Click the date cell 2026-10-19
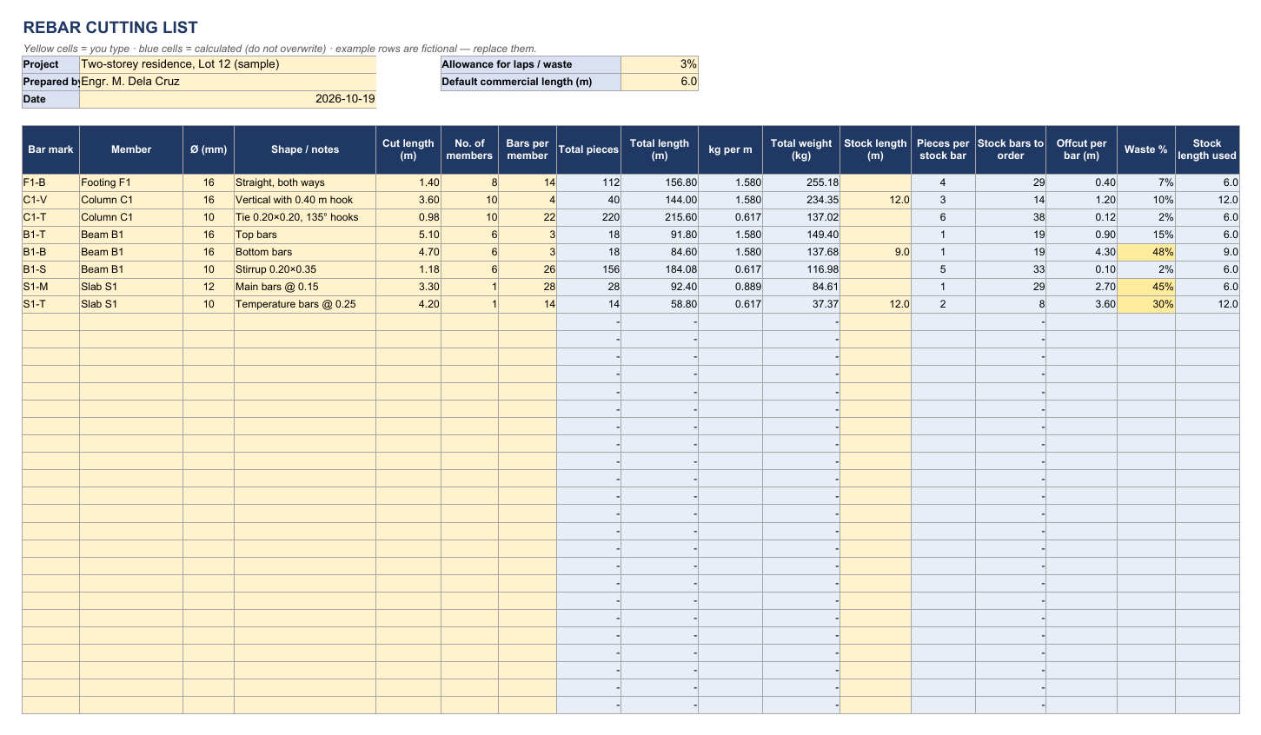This screenshot has height=735, width=1261. click(x=228, y=99)
